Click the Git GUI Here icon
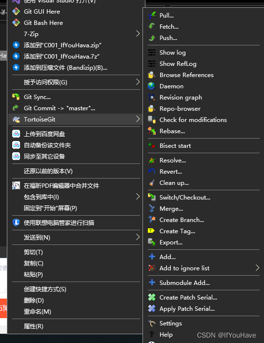This screenshot has width=264, height=343. tap(16, 11)
